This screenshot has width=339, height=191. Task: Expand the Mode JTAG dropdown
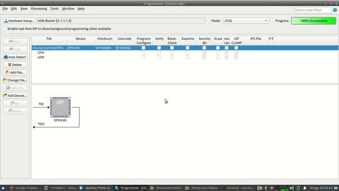click(x=246, y=21)
